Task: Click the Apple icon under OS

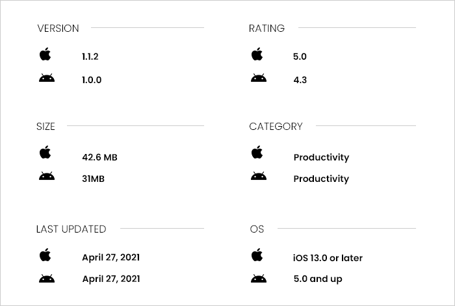Action: 257,255
